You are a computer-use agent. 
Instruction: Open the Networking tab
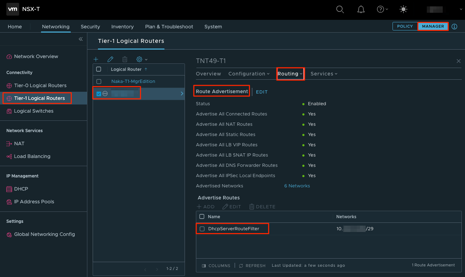tap(56, 27)
